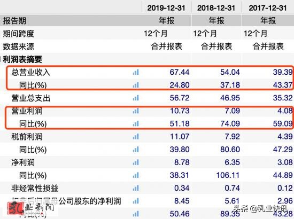Screen dimensions: 294x219
Task: Click expense value 46.95
Action: point(230,98)
